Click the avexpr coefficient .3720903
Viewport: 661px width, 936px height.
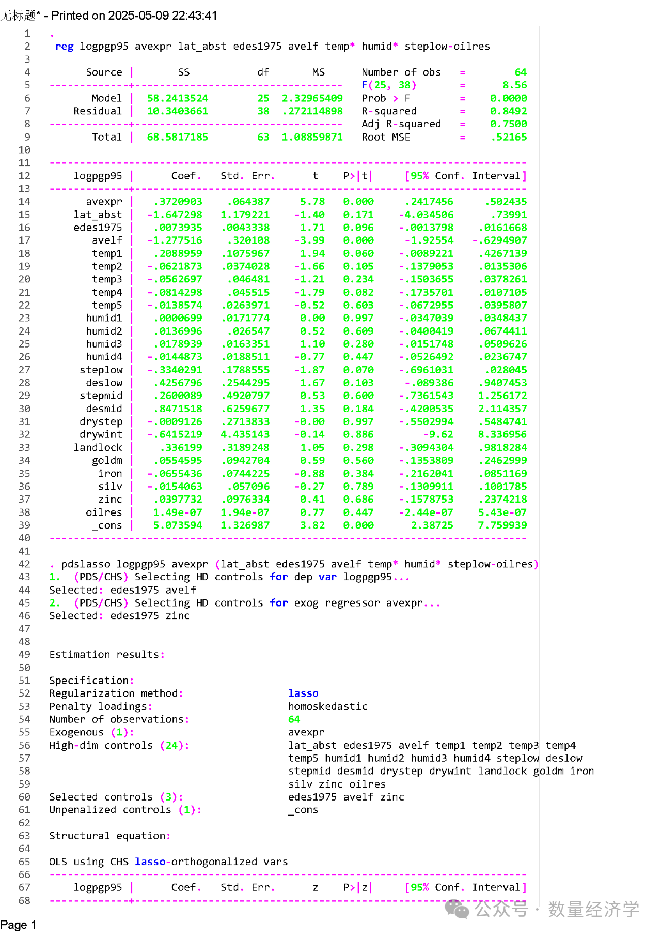pos(178,202)
